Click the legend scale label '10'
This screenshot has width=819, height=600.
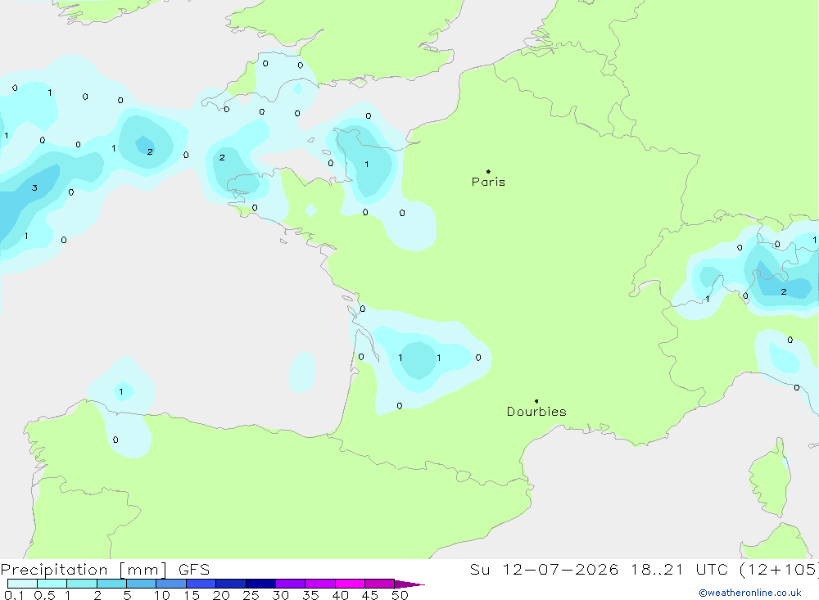pos(162,595)
